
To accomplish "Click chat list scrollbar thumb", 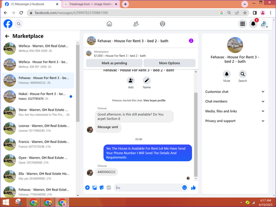I will (78, 83).
